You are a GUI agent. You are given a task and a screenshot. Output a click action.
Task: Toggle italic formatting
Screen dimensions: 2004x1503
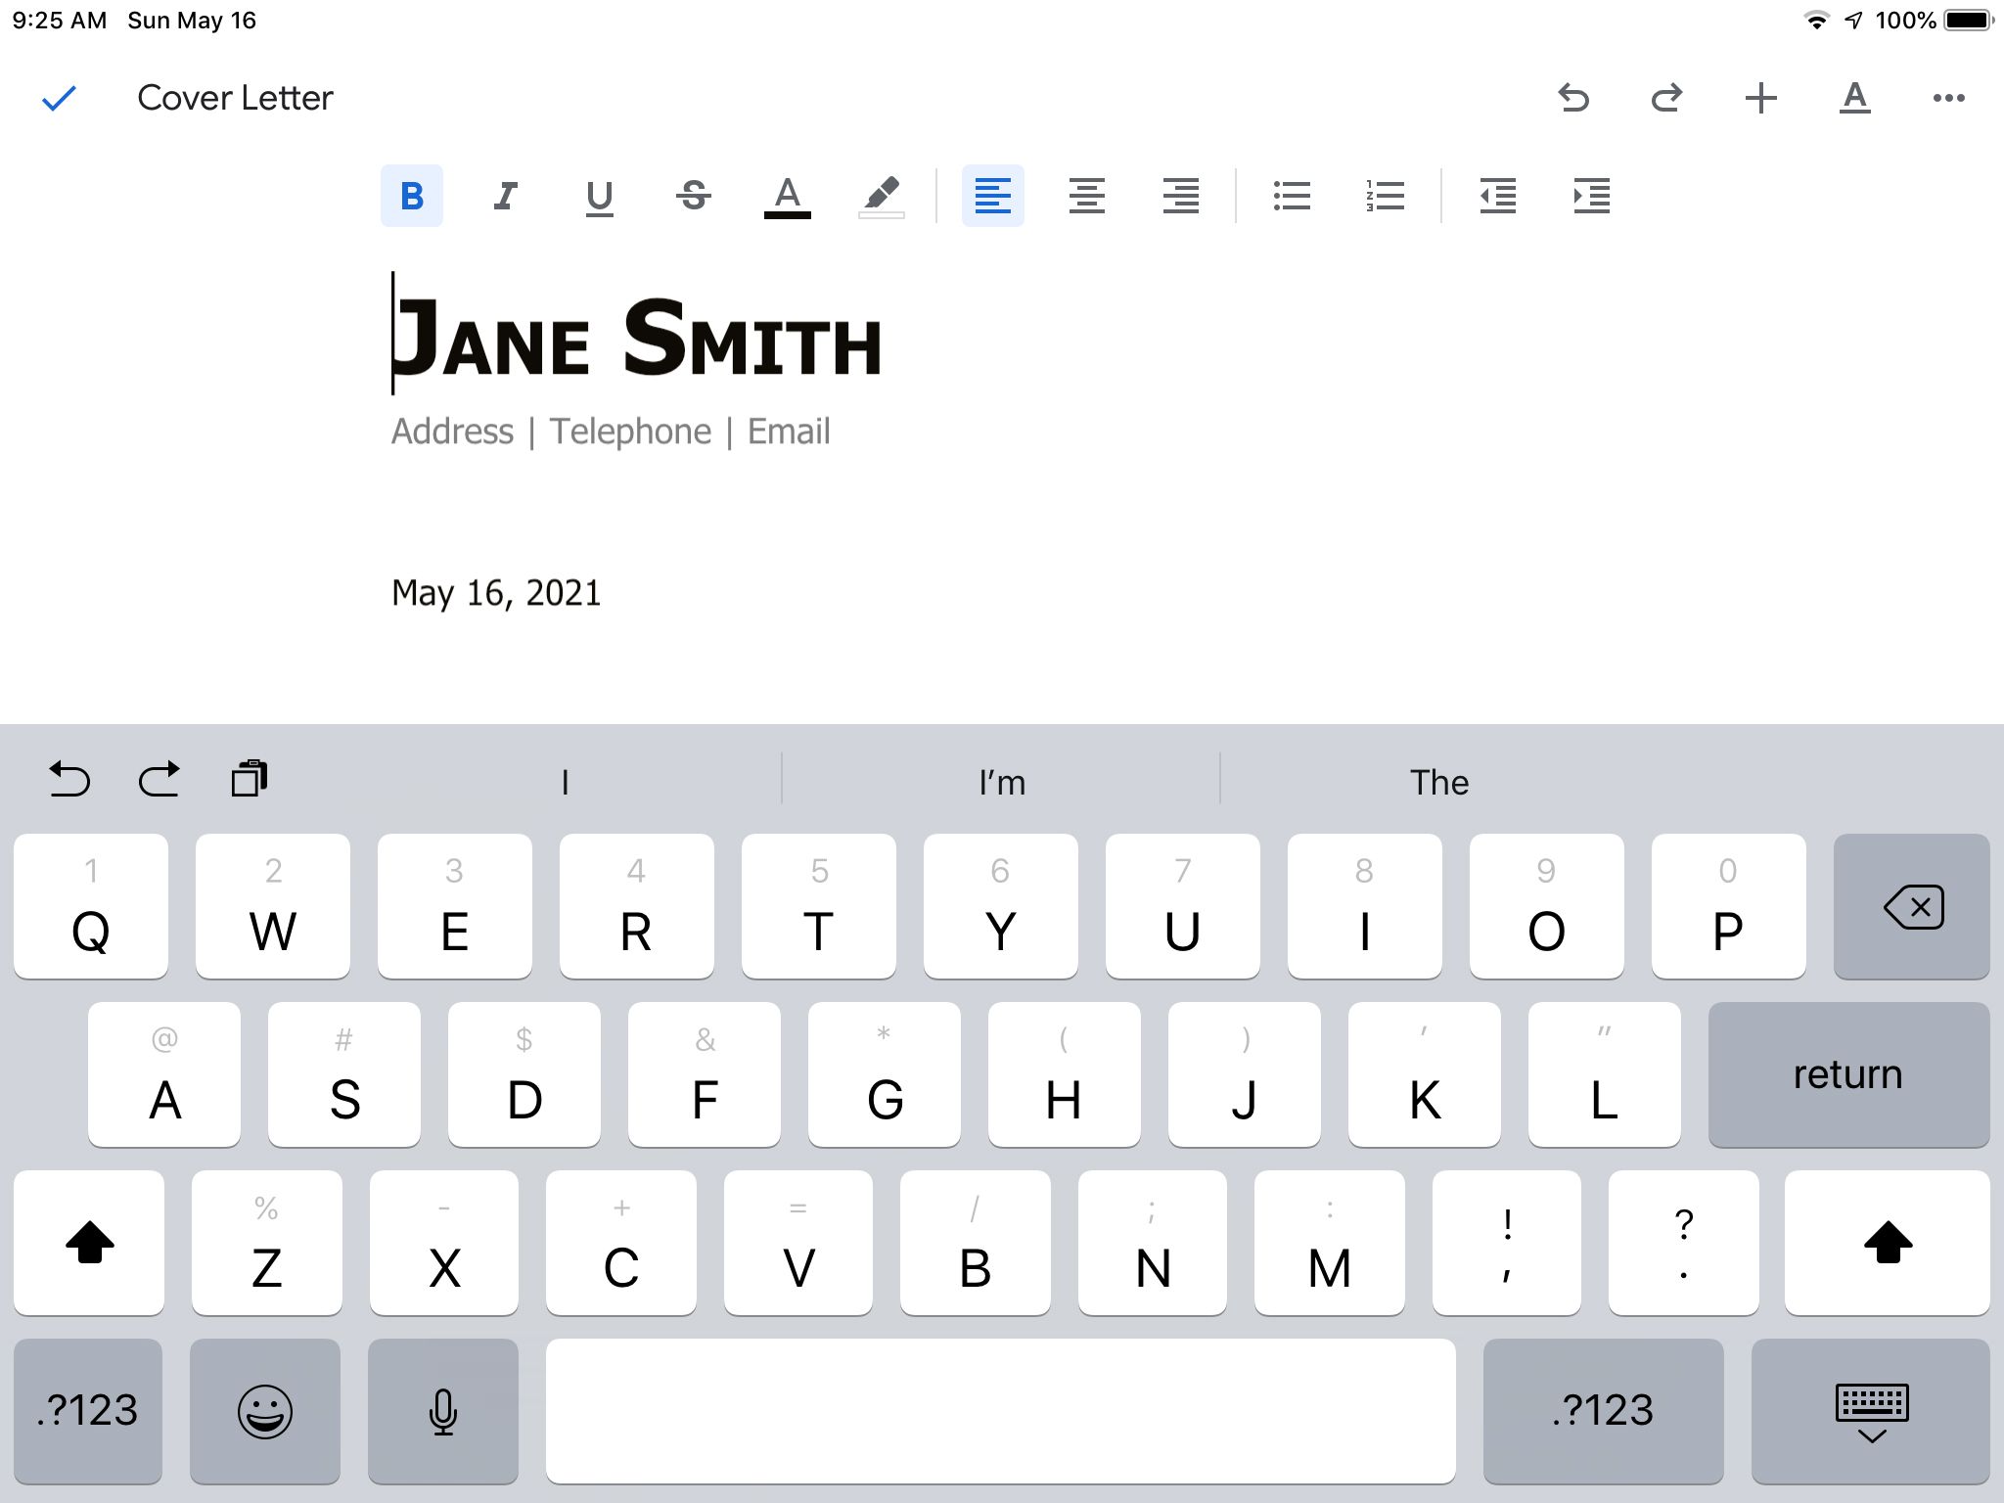pyautogui.click(x=505, y=196)
